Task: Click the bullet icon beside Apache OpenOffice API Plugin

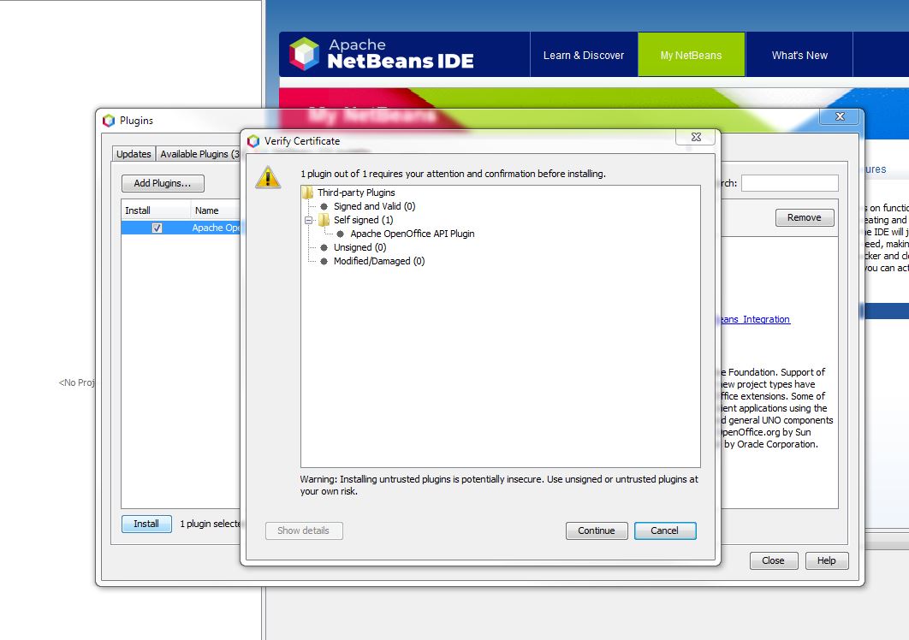Action: click(341, 234)
